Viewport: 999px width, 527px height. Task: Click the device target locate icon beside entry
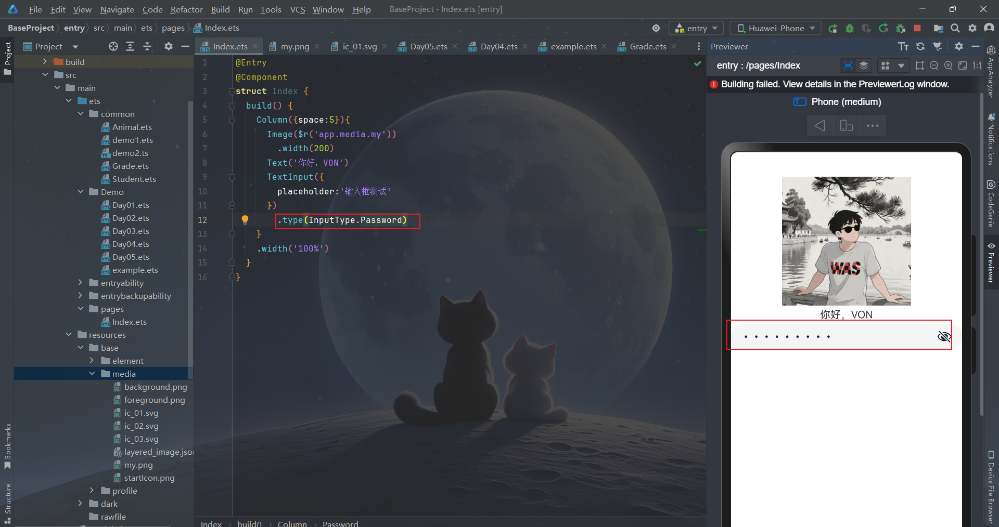(656, 28)
